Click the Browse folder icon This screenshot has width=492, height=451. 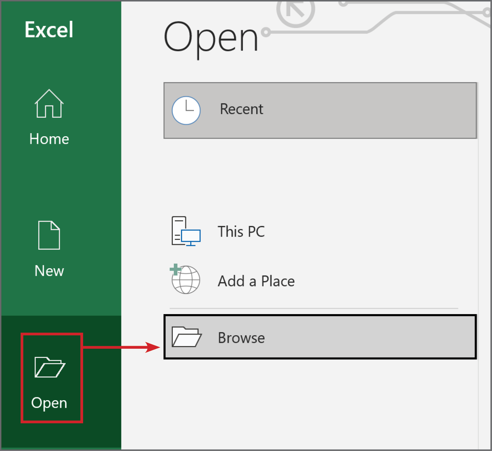click(x=187, y=337)
